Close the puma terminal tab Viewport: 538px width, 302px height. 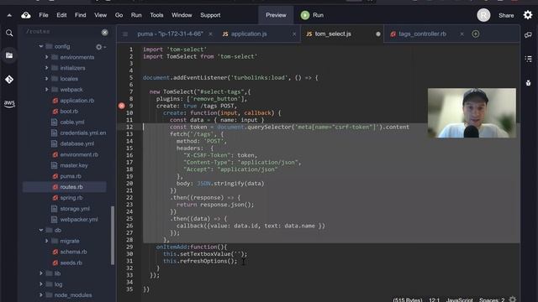[x=210, y=34]
